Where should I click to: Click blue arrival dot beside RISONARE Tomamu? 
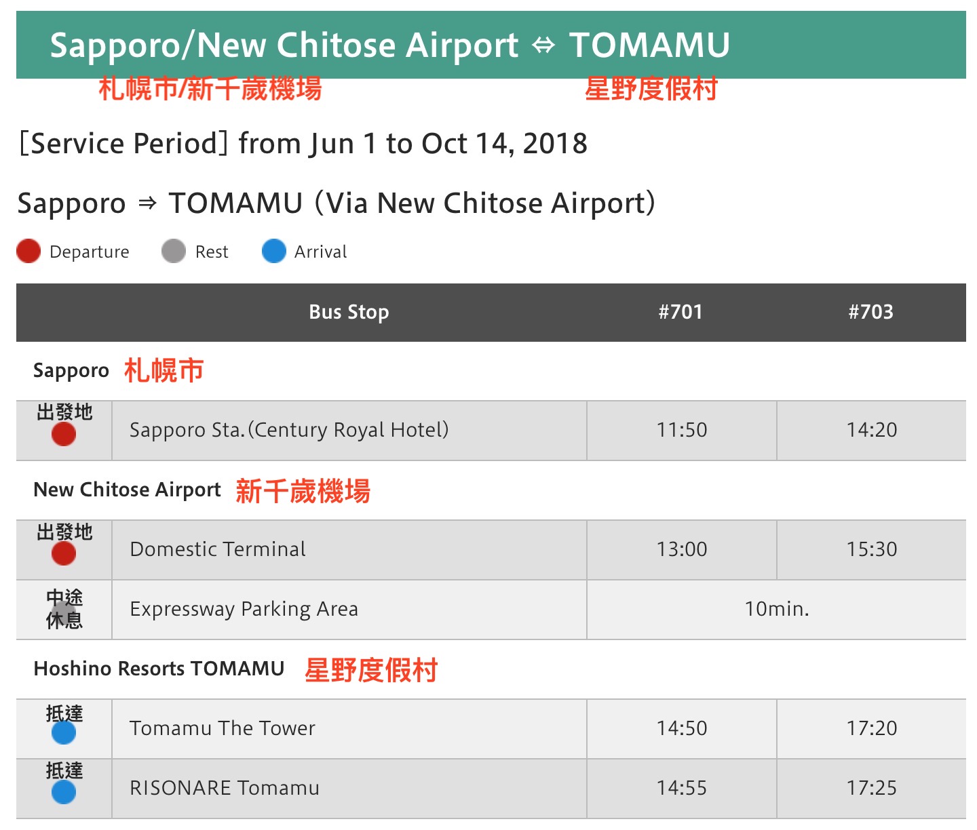coord(64,792)
